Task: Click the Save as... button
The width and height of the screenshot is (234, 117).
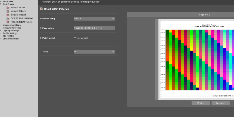Action: pos(221,103)
